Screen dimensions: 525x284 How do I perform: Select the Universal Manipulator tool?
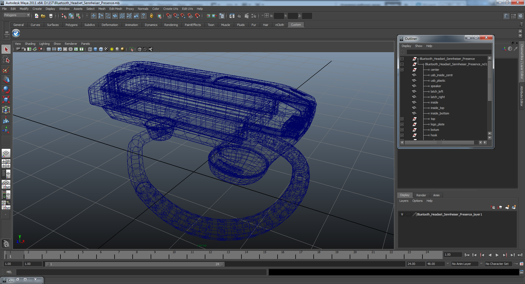[x=6, y=110]
